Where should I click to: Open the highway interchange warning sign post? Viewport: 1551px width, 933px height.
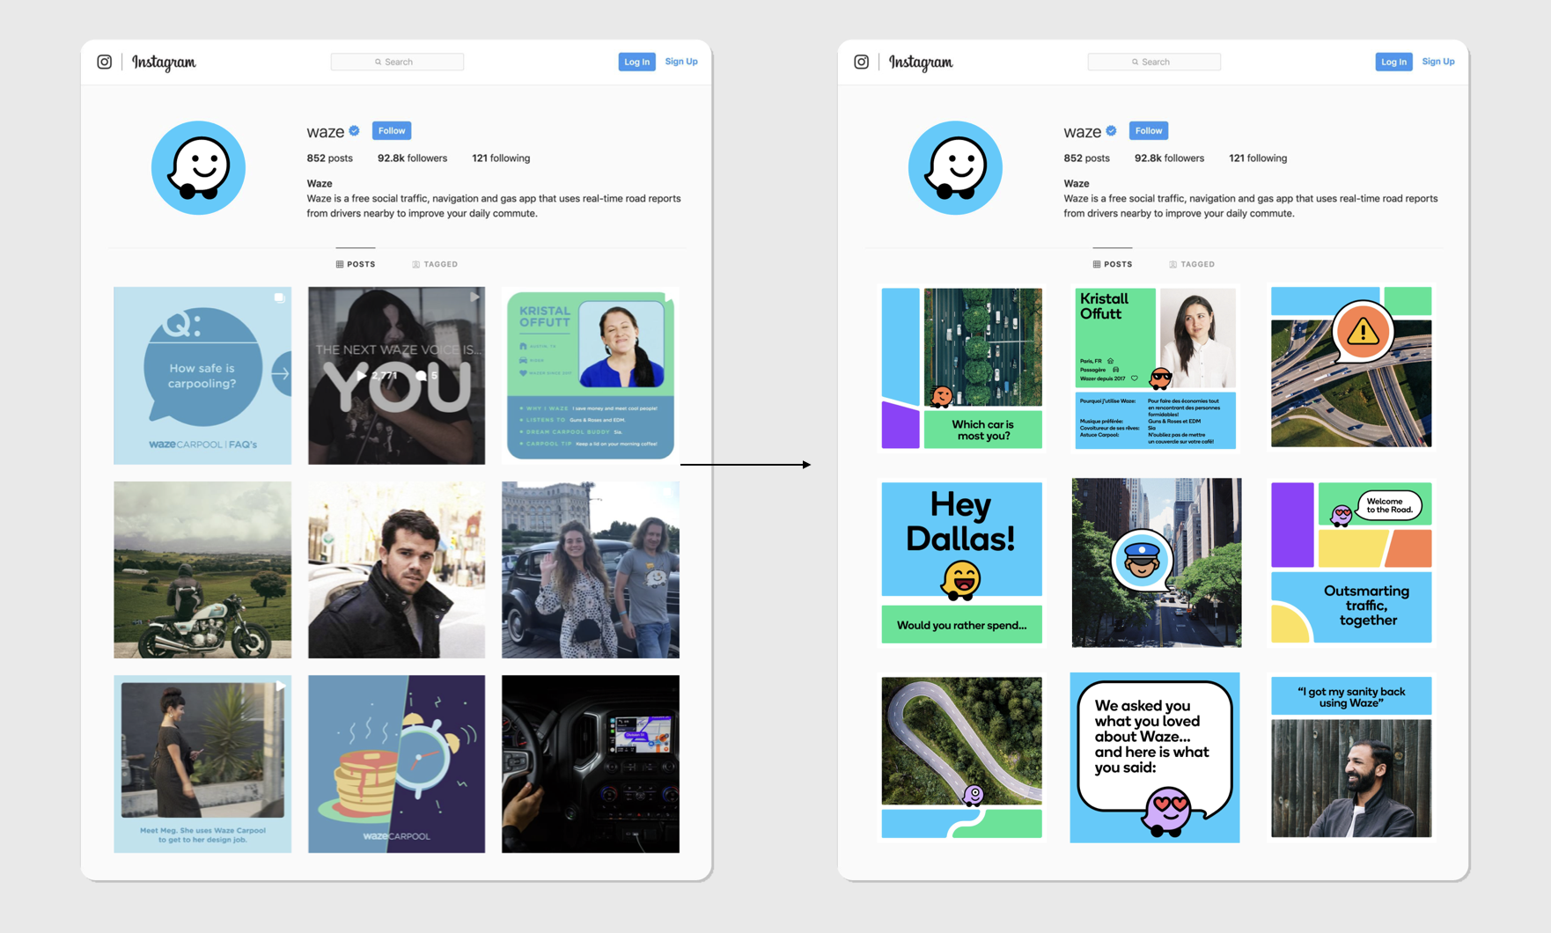point(1351,367)
